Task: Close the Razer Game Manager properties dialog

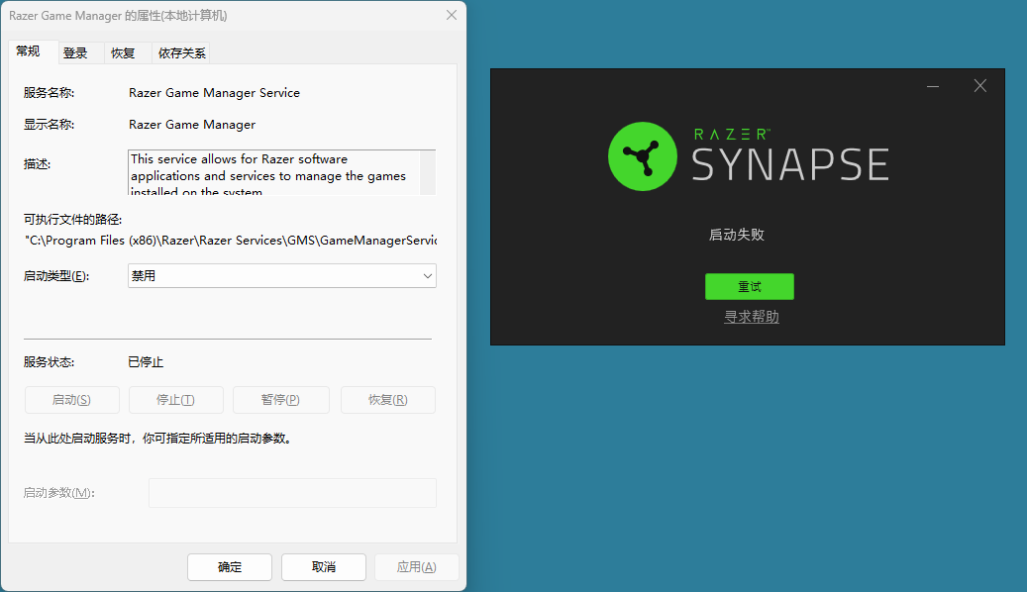Action: (x=452, y=15)
